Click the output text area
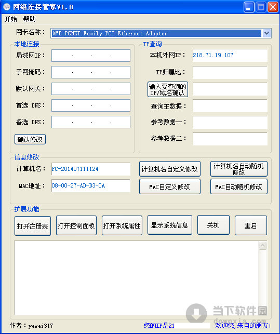This screenshot has width=280, height=334. (137, 278)
